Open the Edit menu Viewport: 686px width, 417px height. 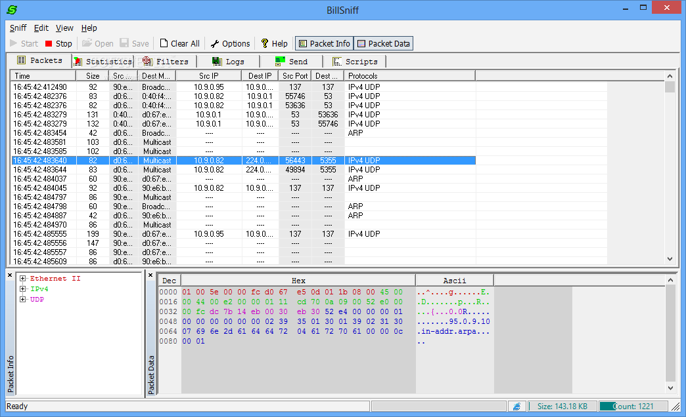pos(41,28)
